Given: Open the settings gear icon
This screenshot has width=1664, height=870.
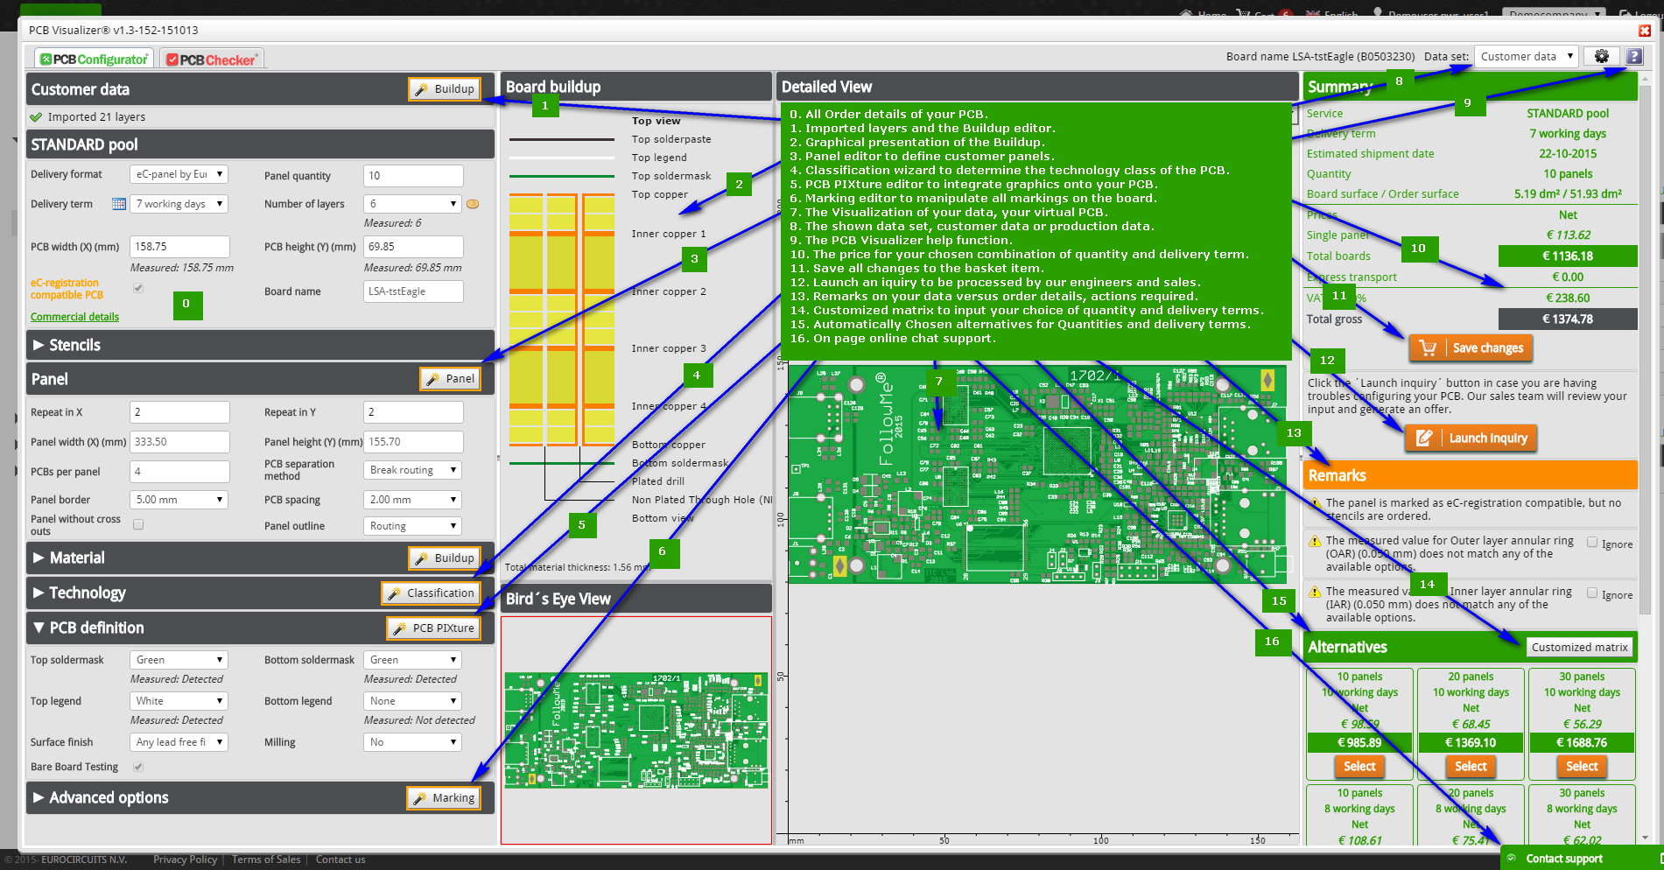Looking at the screenshot, I should (x=1602, y=55).
